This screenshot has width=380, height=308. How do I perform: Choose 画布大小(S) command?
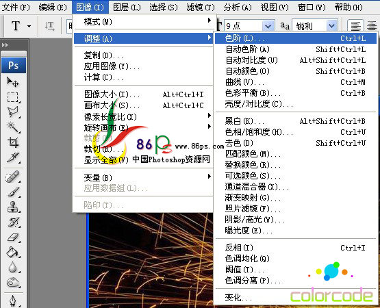[x=144, y=105]
